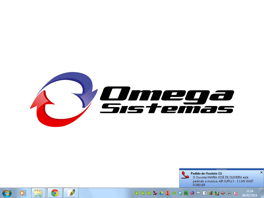The width and height of the screenshot is (264, 198).
Task: Open the feather pen application on taskbar
Action: pos(71,193)
